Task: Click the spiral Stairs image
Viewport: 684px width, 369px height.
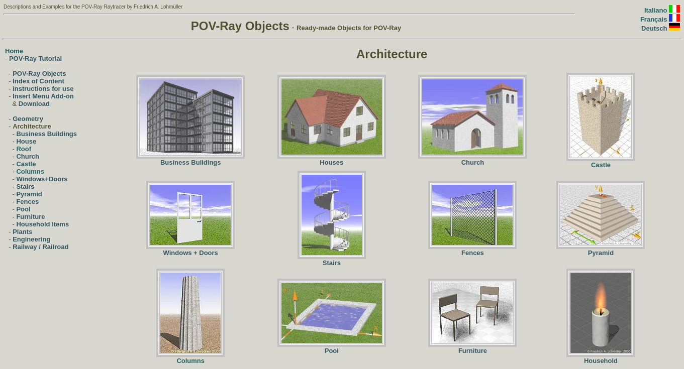Action: (331, 215)
